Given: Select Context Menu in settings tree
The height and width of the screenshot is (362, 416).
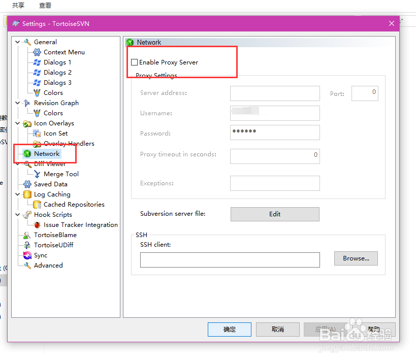Looking at the screenshot, I should tap(64, 52).
